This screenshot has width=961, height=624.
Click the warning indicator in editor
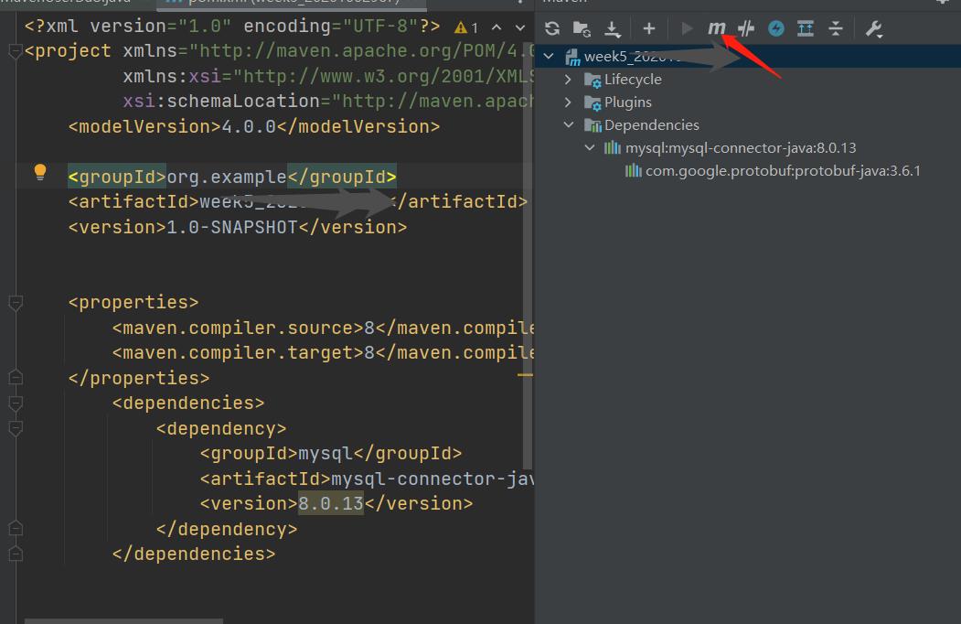click(x=465, y=27)
